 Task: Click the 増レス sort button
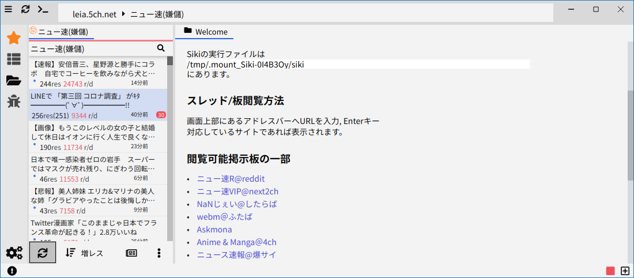[85, 253]
